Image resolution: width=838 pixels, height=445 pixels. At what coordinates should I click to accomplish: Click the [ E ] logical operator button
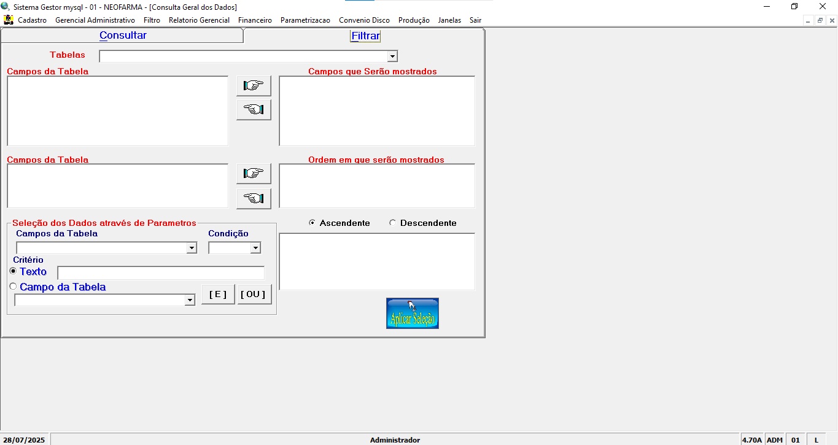pos(218,294)
